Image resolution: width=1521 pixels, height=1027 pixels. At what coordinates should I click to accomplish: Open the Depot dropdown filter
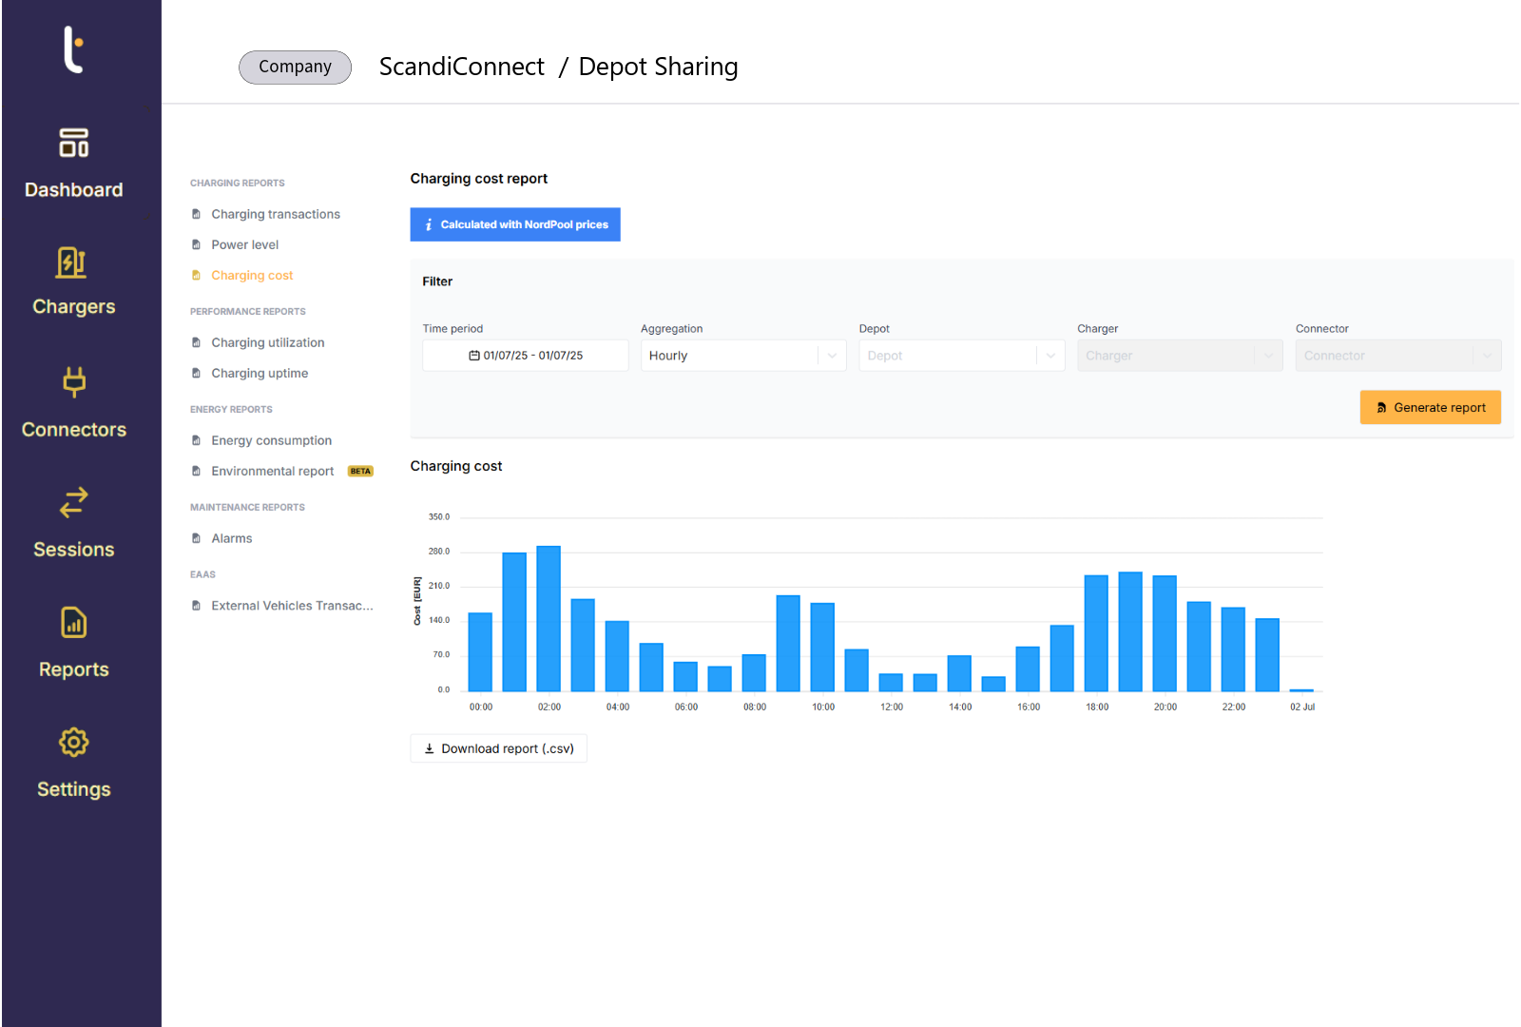coord(960,356)
